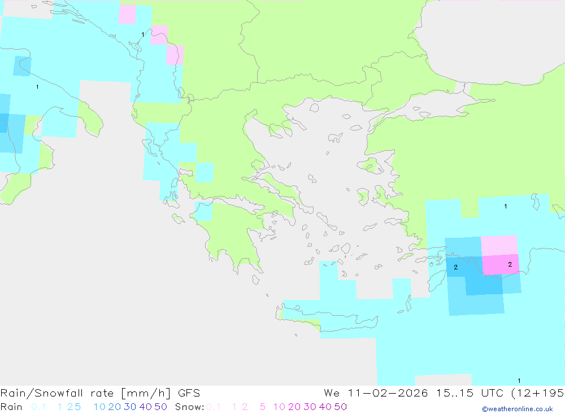Select the 0.1 value in Snow legend
The height and width of the screenshot is (414, 565).
click(x=214, y=407)
